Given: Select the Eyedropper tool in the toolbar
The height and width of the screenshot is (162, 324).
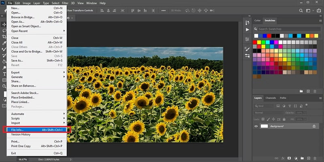Looking at the screenshot, I should [x=4, y=43].
